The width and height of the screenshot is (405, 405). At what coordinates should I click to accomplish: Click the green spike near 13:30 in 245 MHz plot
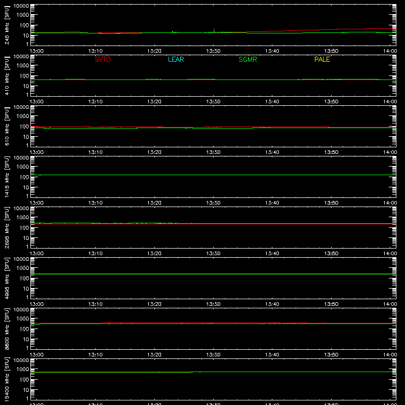tap(214, 30)
